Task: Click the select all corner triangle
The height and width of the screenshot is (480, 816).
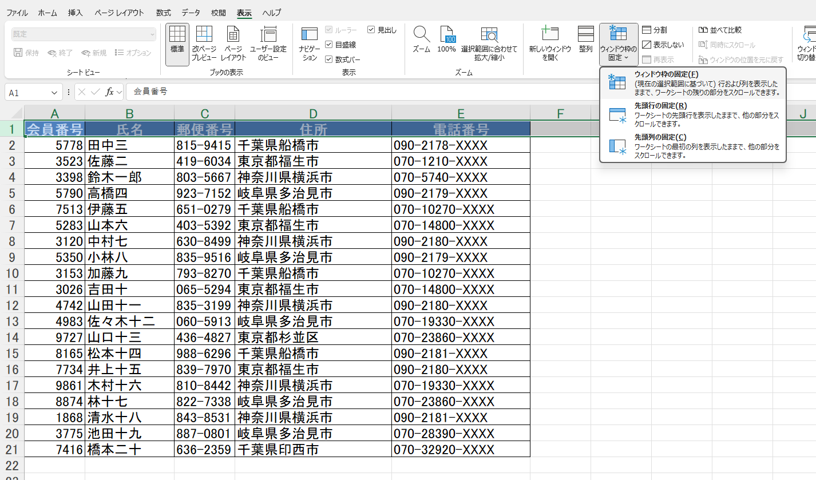Action: tap(17, 113)
